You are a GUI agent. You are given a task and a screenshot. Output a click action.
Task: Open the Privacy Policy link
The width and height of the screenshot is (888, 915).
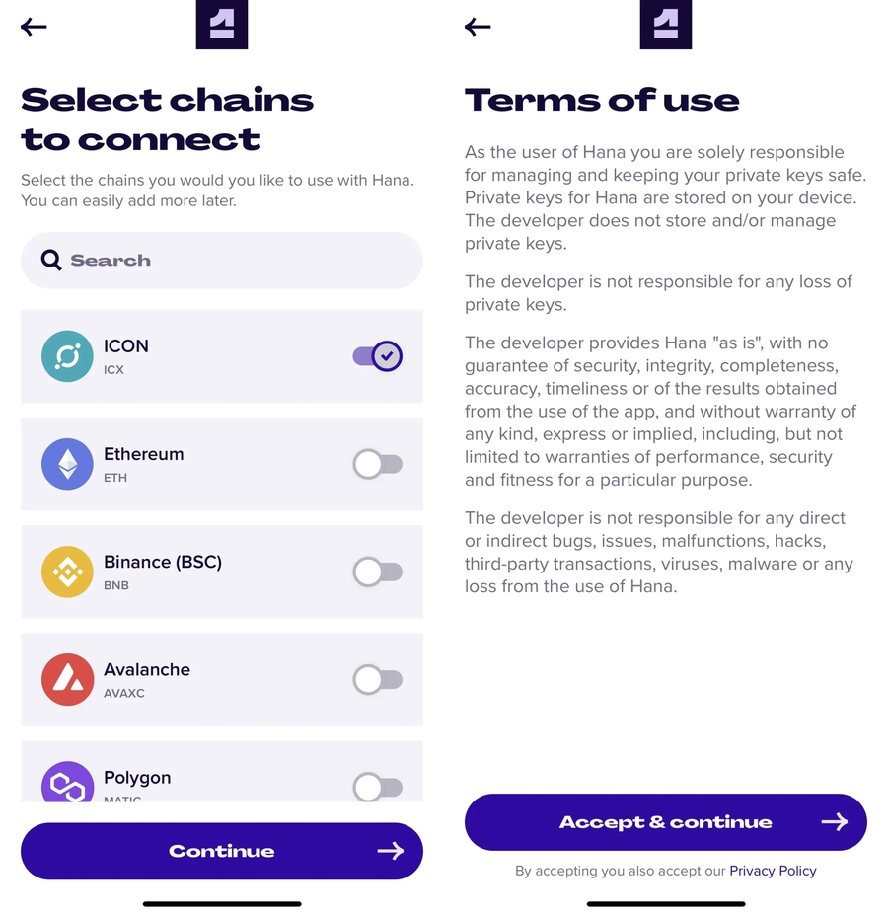773,871
